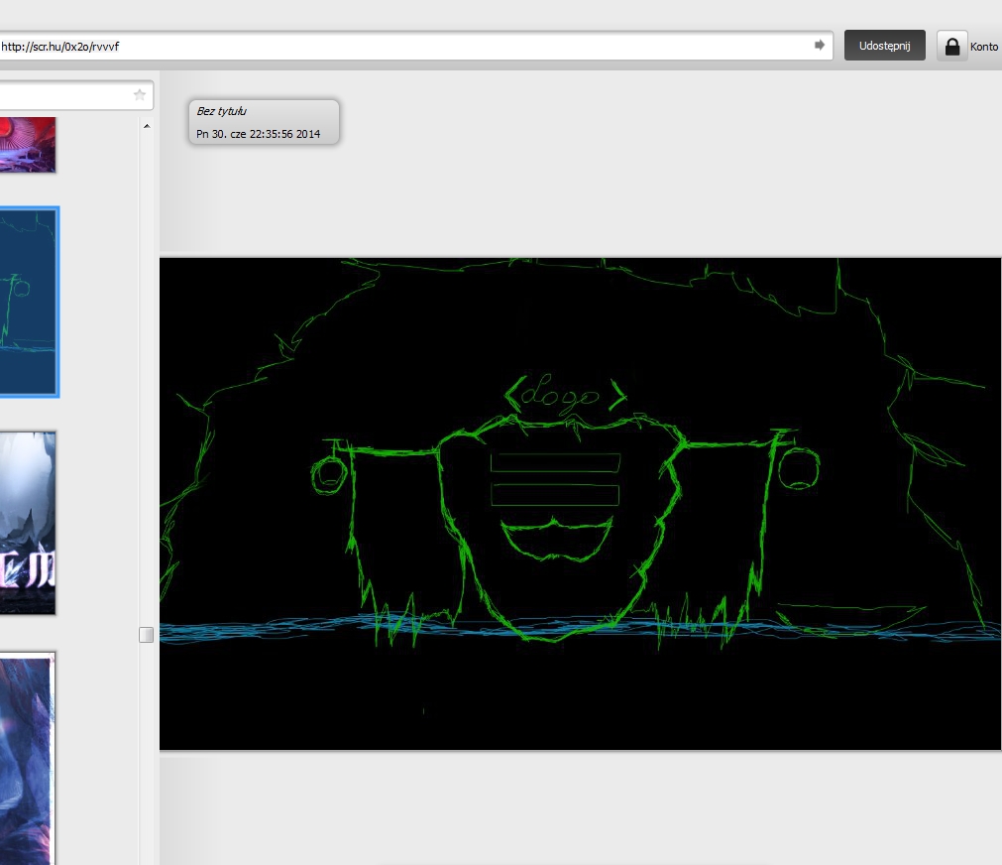Click the Bez tytułu title text

221,111
